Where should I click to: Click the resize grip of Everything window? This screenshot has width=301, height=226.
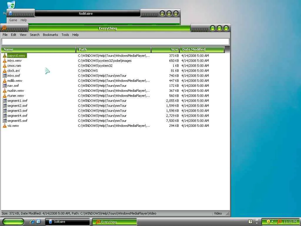(x=228, y=214)
